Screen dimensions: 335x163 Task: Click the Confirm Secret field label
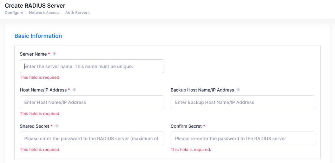click(186, 126)
